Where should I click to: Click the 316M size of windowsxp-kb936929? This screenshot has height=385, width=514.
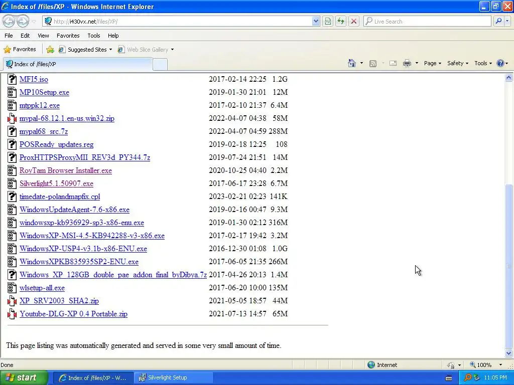coord(278,223)
